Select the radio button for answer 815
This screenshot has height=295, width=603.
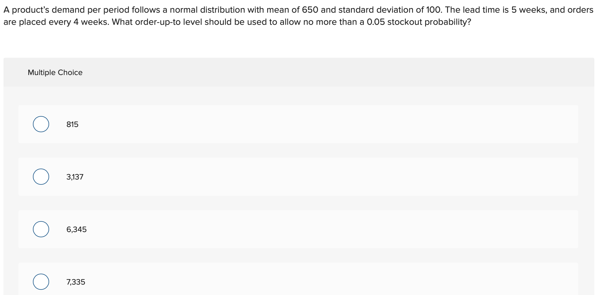pyautogui.click(x=40, y=124)
